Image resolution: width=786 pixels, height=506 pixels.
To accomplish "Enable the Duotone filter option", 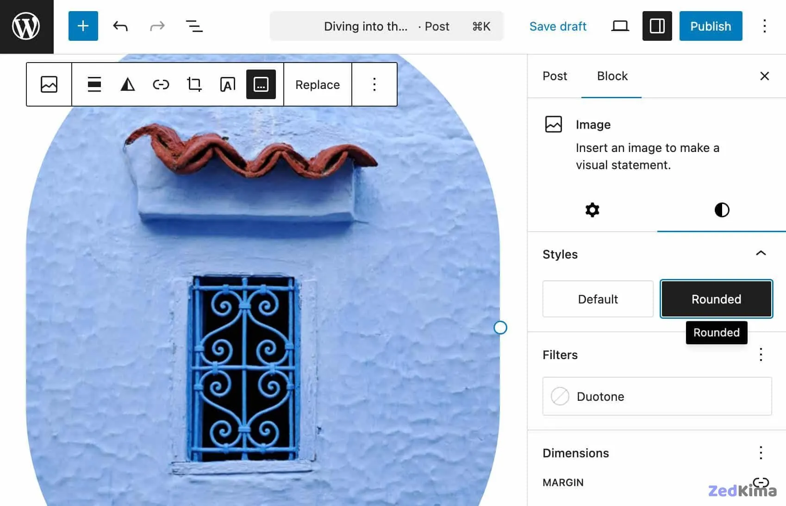I will [656, 396].
